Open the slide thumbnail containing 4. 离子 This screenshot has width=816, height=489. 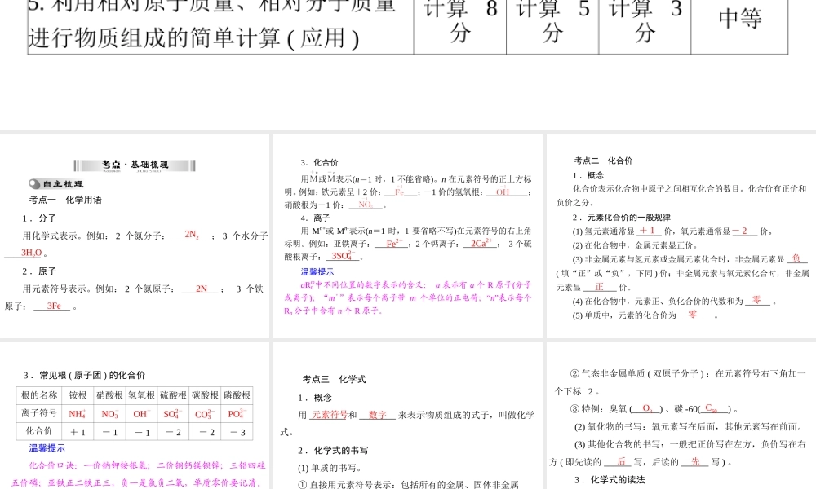click(408, 236)
